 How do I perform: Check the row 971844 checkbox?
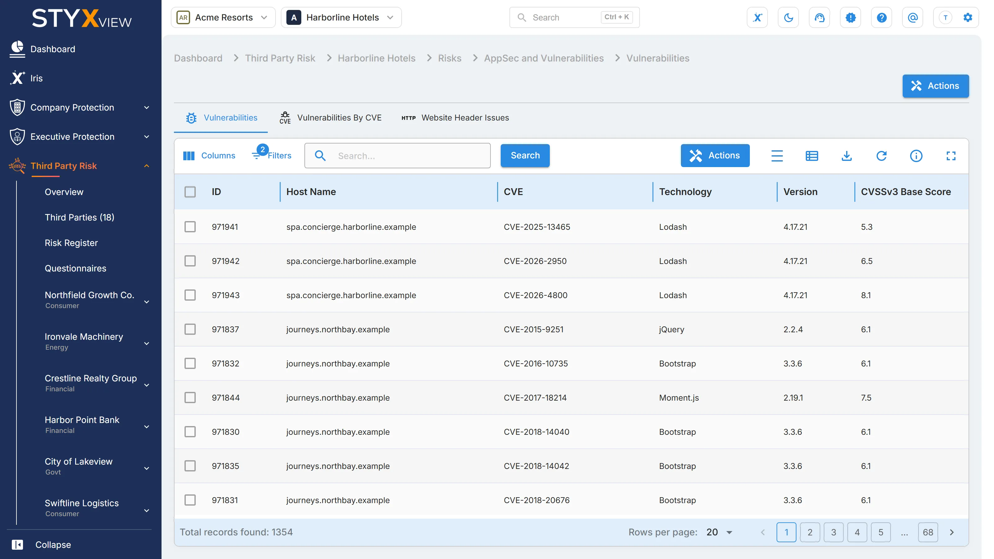pyautogui.click(x=190, y=398)
